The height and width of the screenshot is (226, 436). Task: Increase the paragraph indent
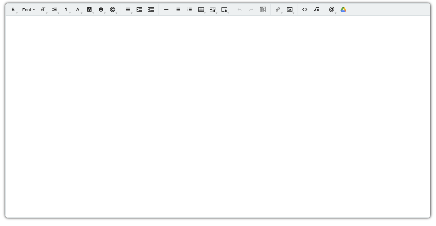tap(140, 10)
